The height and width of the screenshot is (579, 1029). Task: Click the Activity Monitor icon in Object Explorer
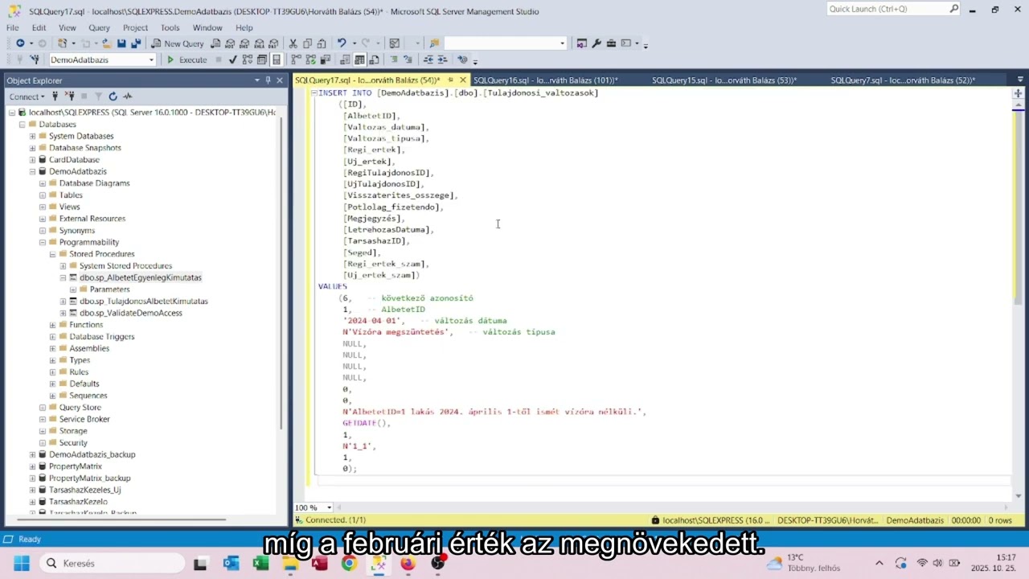(127, 96)
